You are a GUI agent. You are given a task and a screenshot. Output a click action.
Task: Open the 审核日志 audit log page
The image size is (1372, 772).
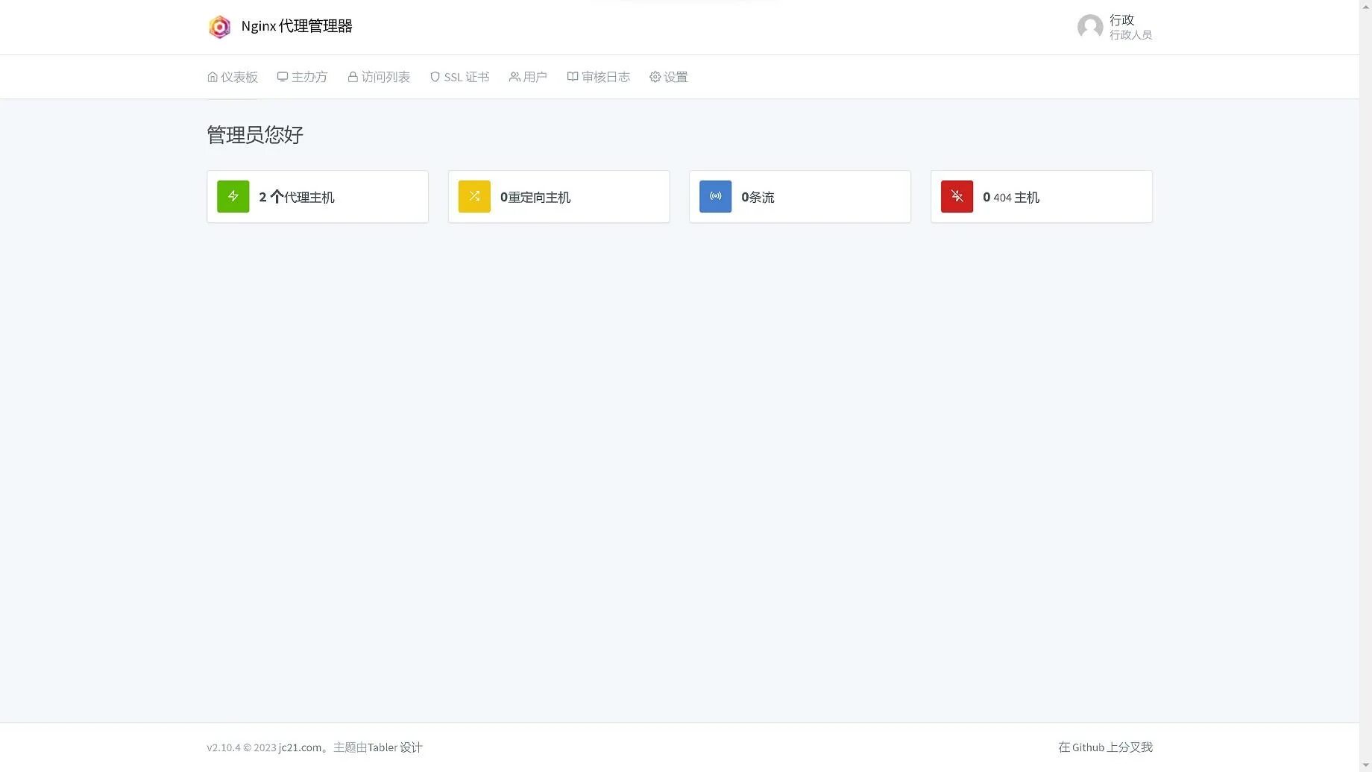point(599,77)
